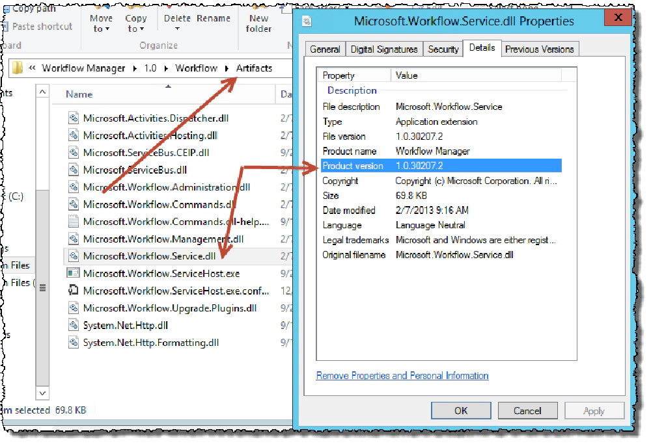This screenshot has width=651, height=448.
Task: Click the Remove Properties and Personal Information link
Action: [402, 375]
